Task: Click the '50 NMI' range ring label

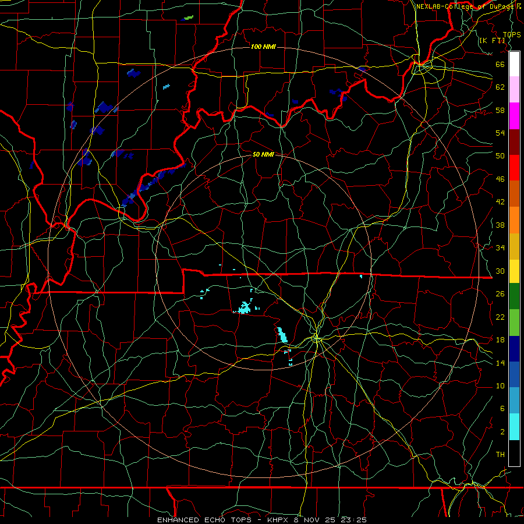Action: (263, 154)
